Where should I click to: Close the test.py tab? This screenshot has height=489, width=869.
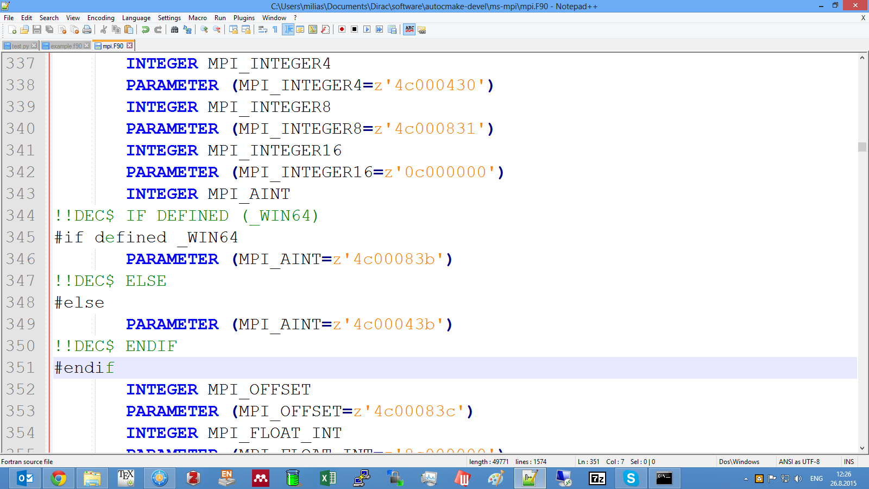(34, 46)
